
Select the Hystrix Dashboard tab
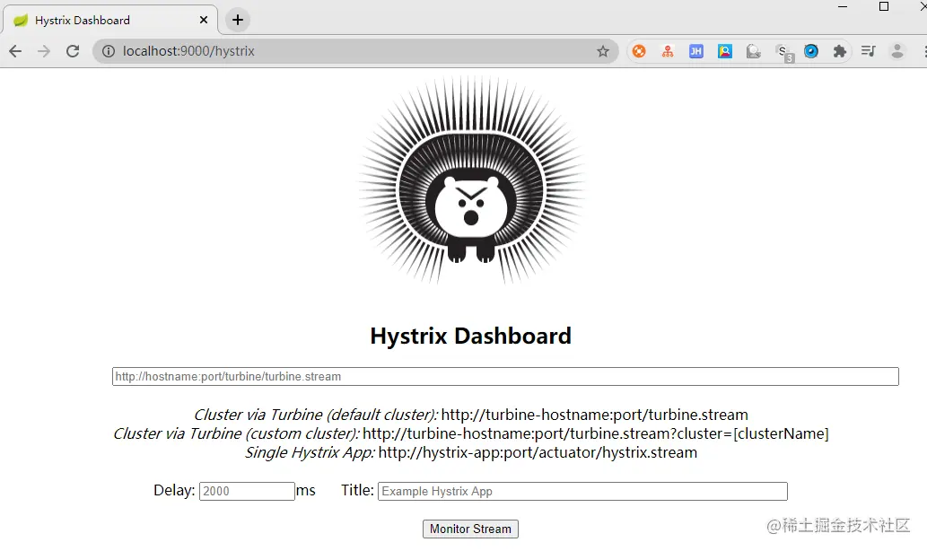point(110,20)
